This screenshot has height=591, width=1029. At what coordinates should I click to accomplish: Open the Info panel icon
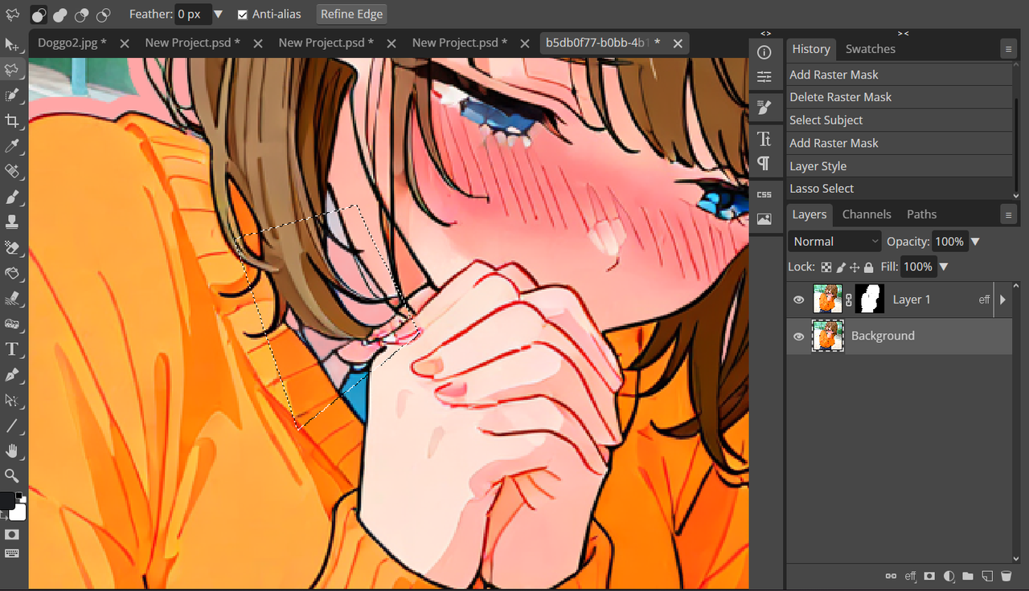pos(765,52)
